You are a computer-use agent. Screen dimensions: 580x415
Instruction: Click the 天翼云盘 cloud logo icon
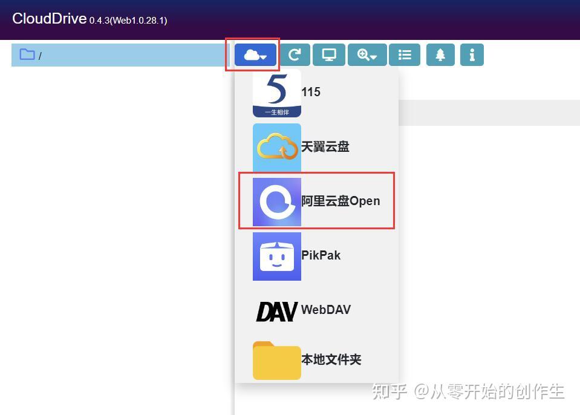point(276,147)
